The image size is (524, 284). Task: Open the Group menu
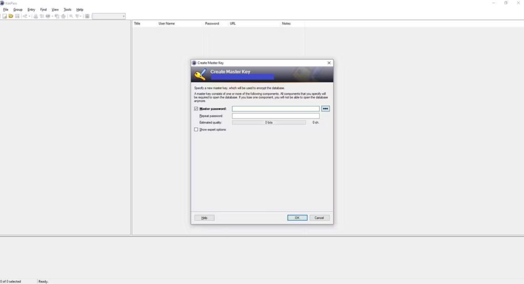point(18,10)
